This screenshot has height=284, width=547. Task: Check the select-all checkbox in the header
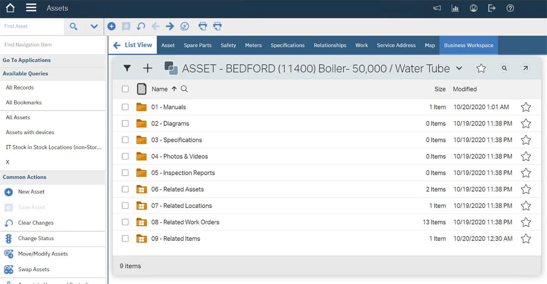click(x=125, y=89)
